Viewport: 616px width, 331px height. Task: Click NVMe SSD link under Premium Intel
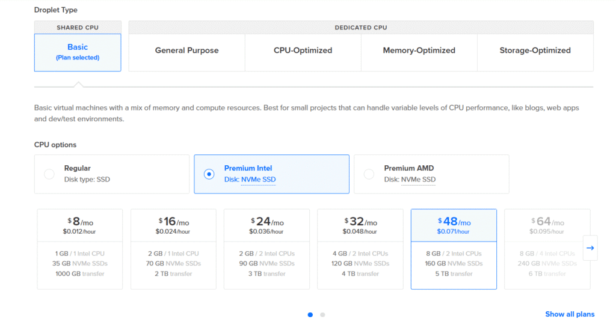[258, 179]
